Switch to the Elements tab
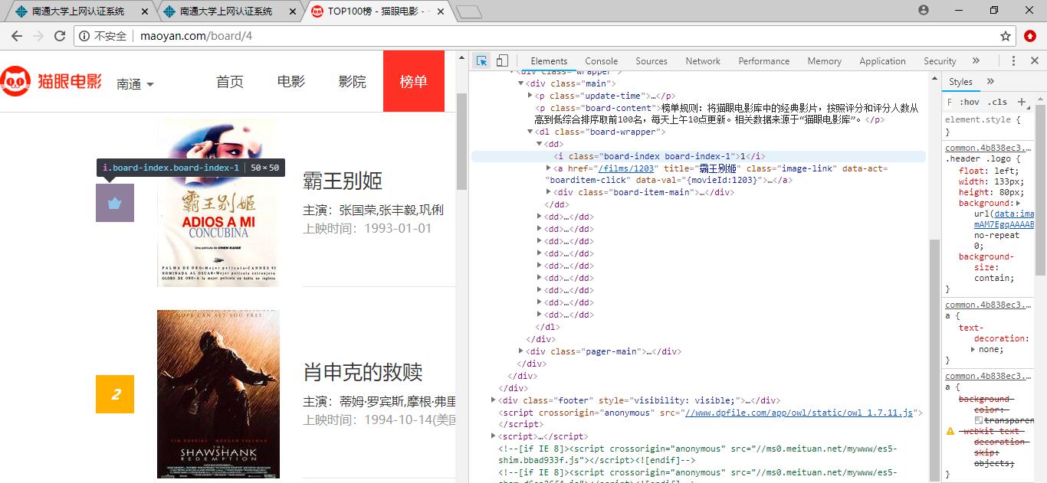The height and width of the screenshot is (483, 1047). pos(549,61)
